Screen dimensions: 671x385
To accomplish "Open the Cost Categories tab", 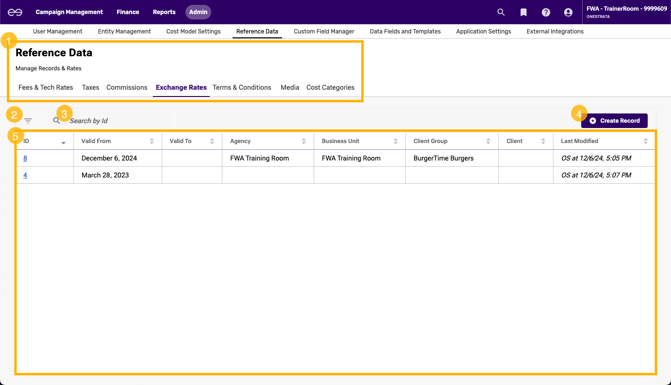I will pos(330,88).
